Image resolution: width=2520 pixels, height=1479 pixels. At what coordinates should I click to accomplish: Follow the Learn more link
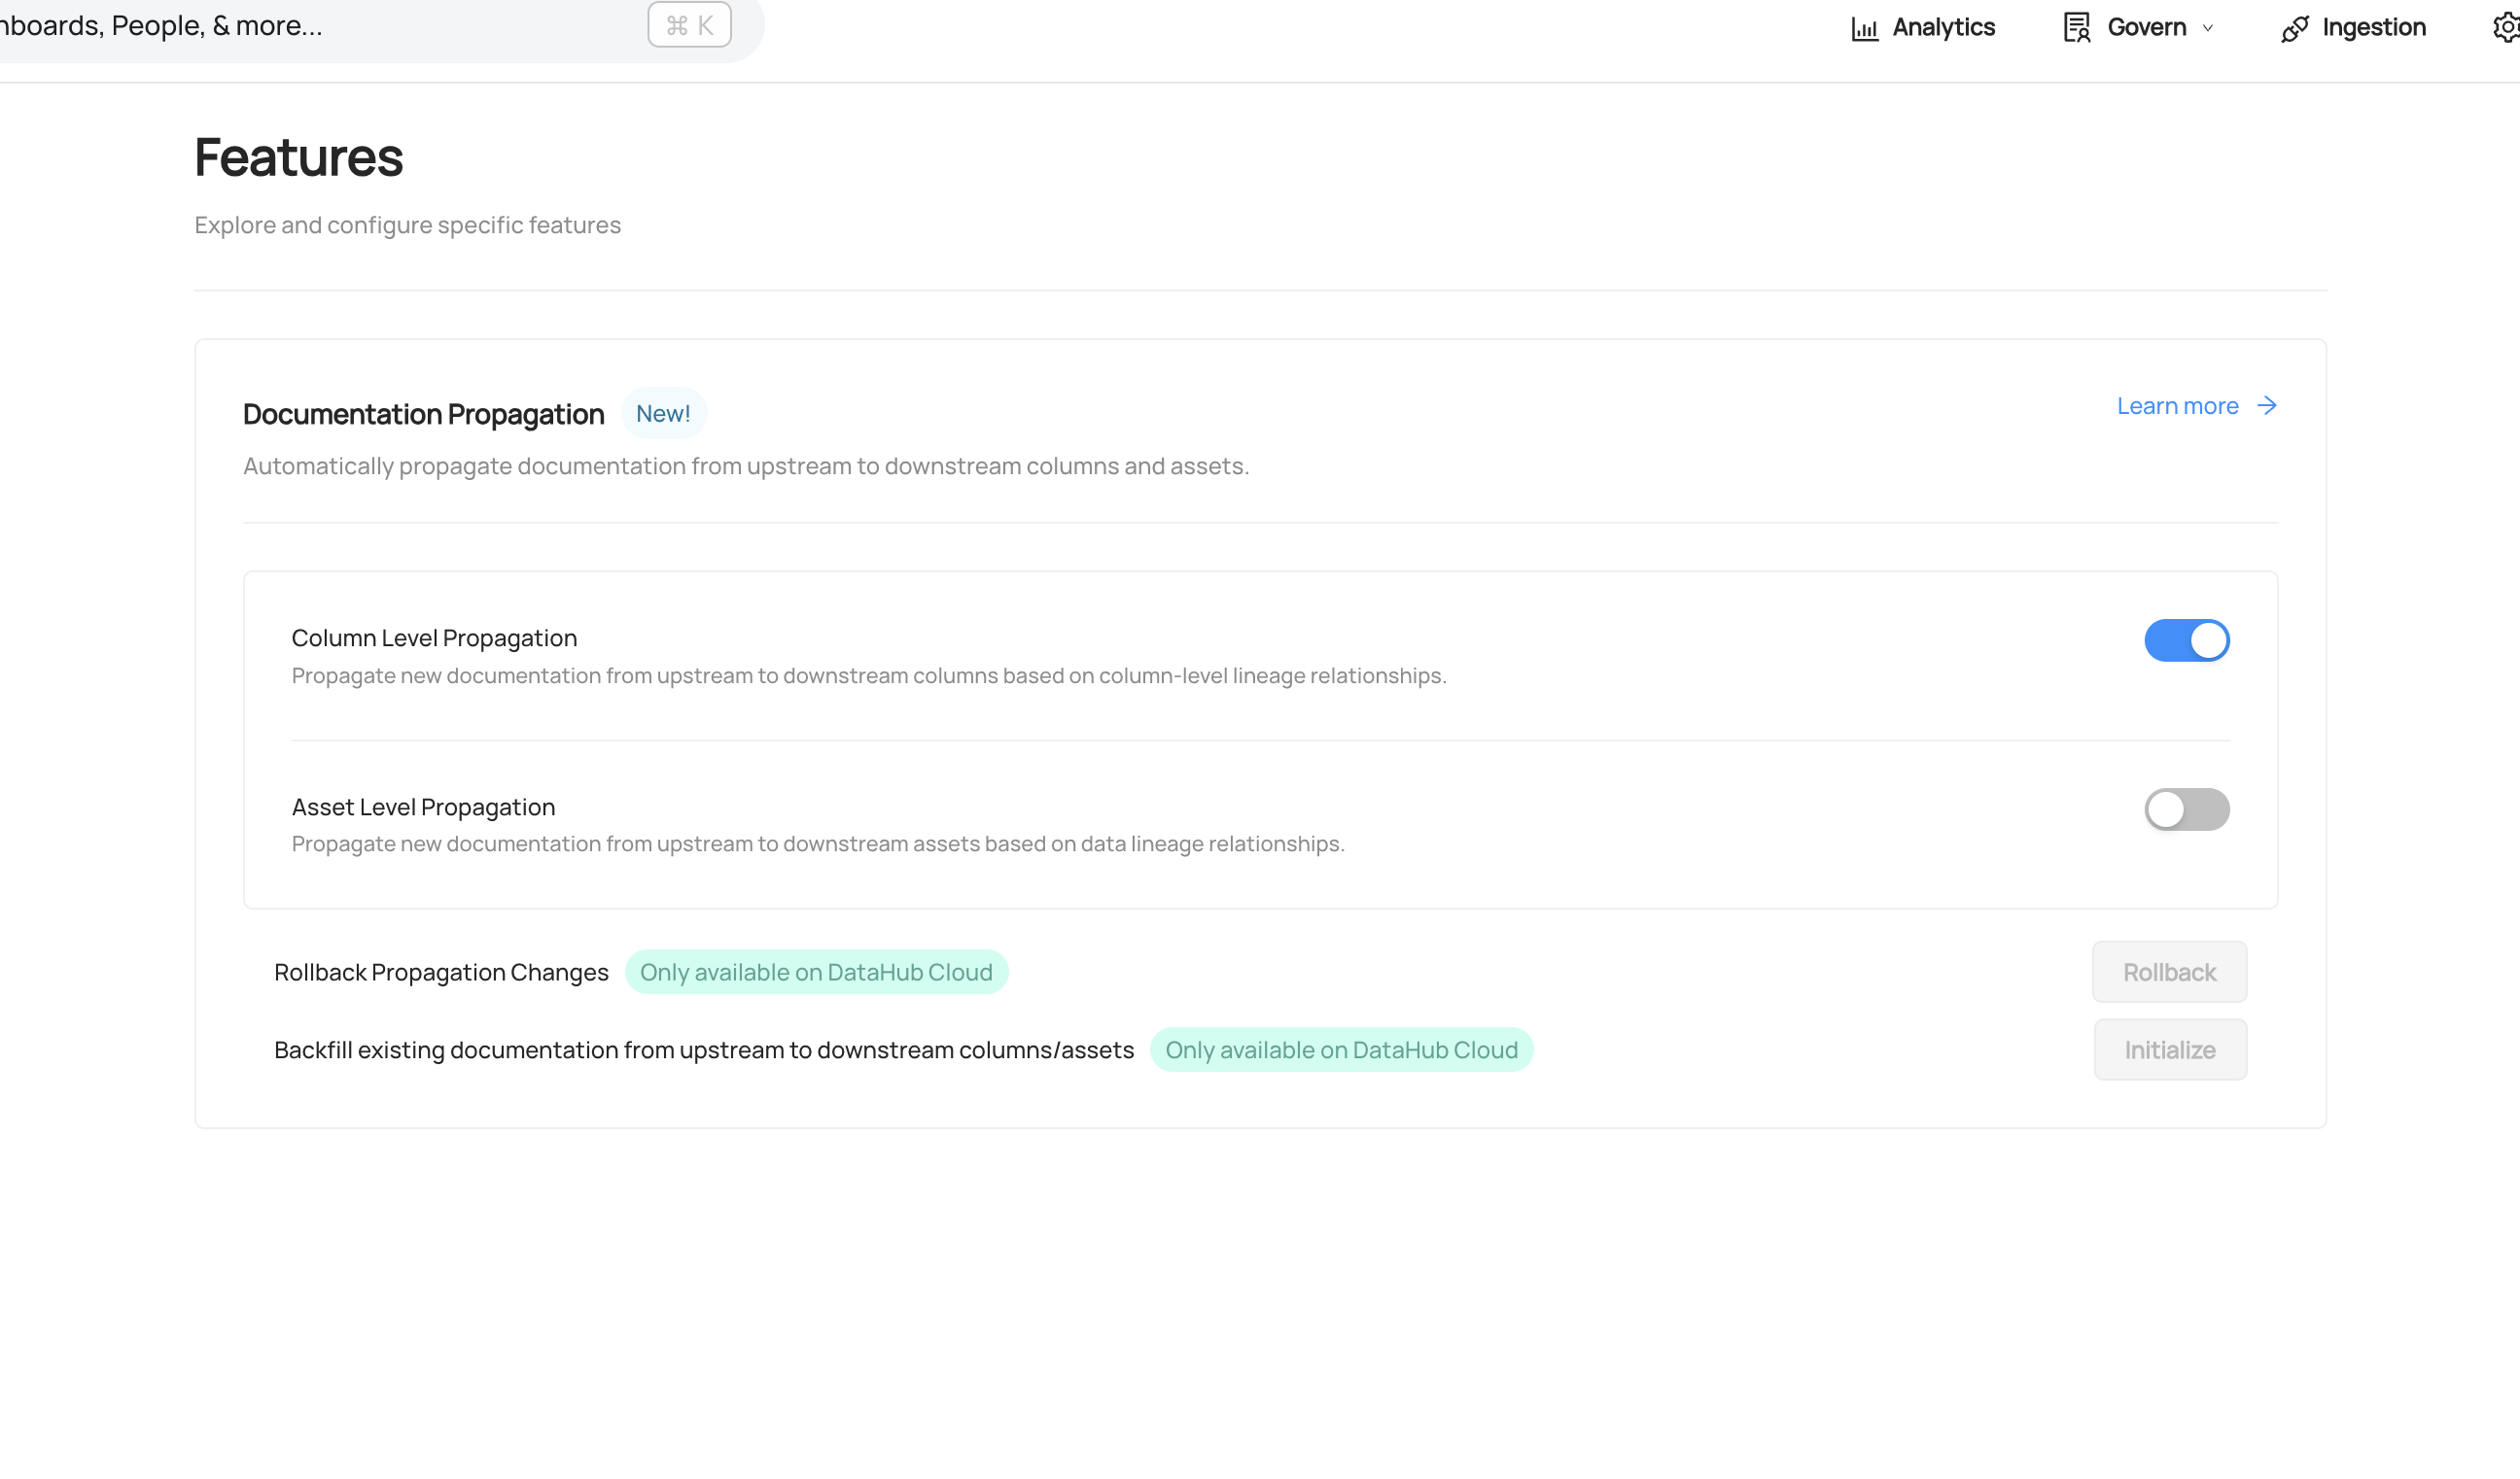[x=2177, y=406]
